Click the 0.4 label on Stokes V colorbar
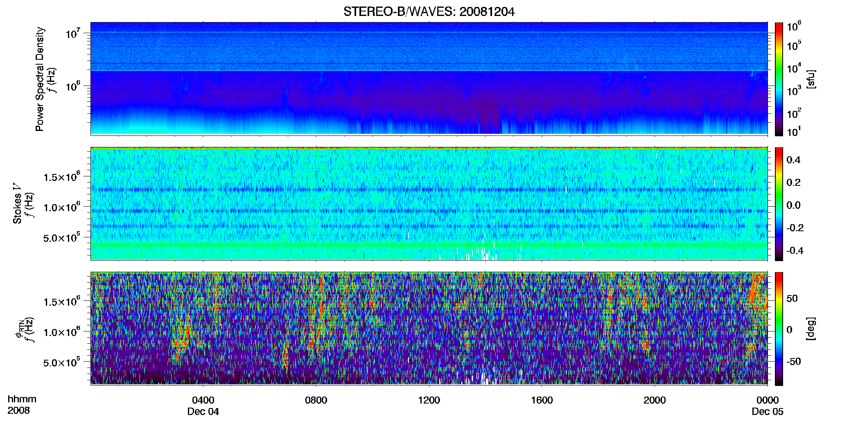 [x=793, y=160]
